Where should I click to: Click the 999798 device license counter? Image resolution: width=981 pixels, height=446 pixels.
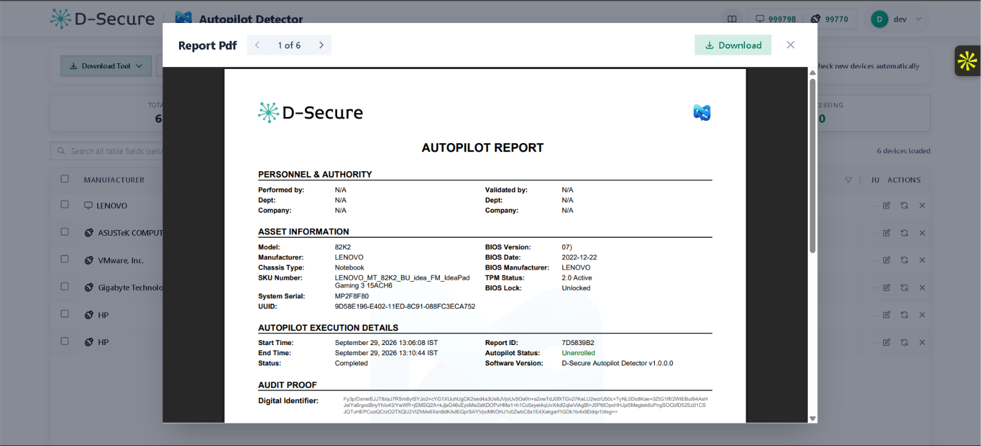(x=775, y=19)
